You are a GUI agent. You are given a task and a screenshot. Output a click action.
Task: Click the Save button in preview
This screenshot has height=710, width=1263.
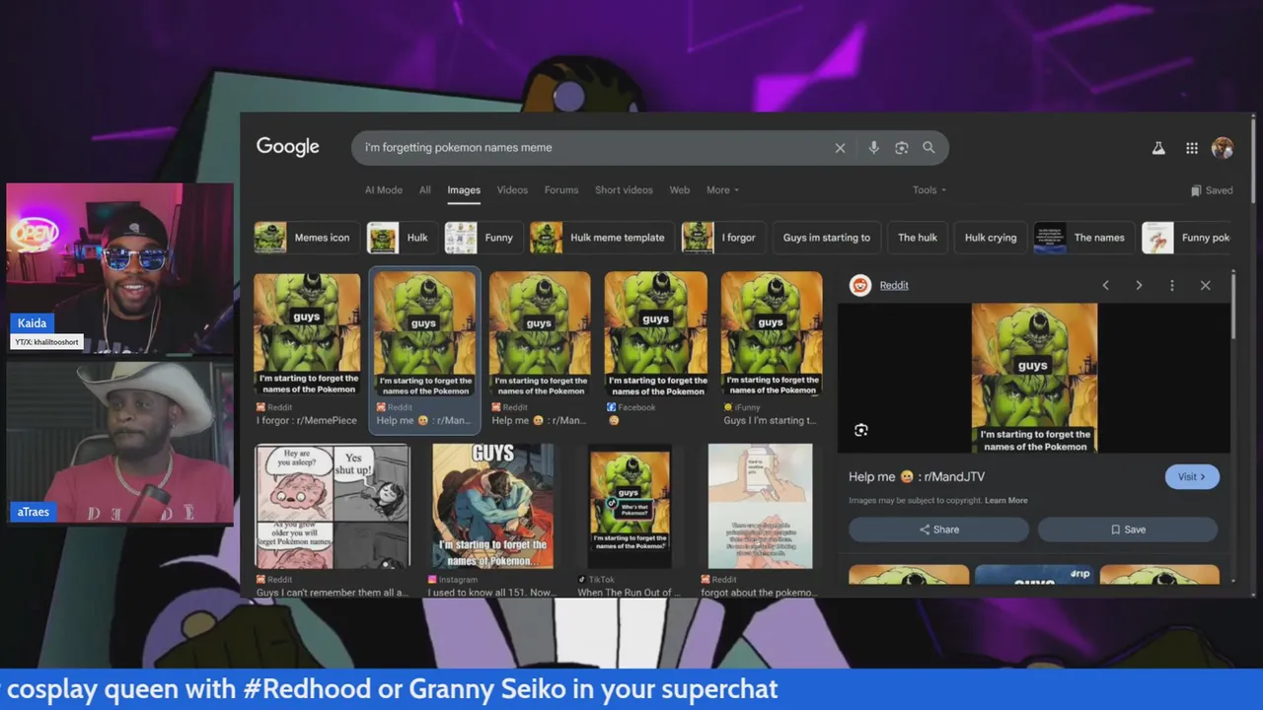coord(1128,530)
